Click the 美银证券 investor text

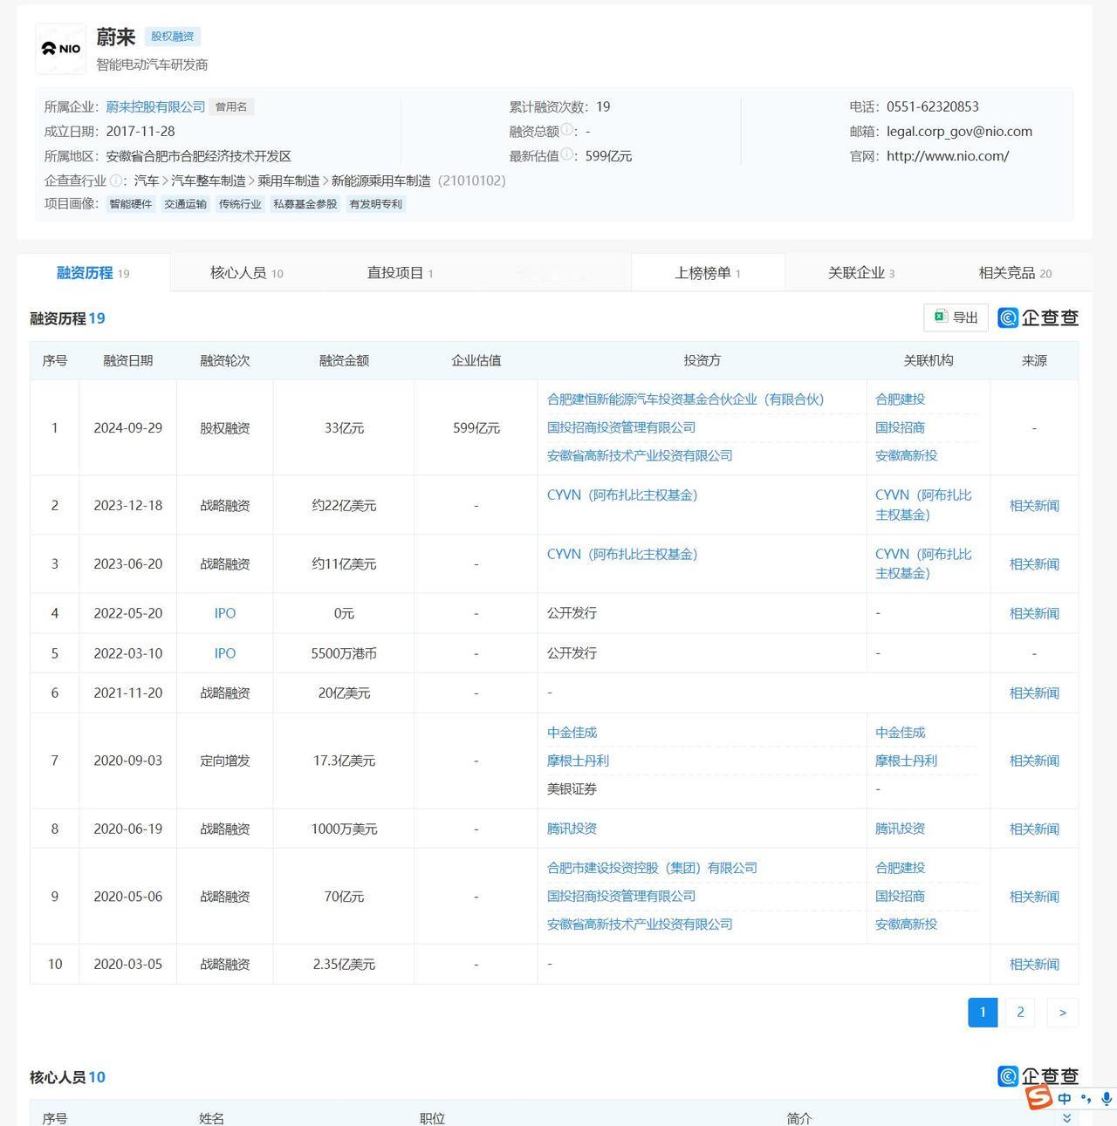[572, 788]
